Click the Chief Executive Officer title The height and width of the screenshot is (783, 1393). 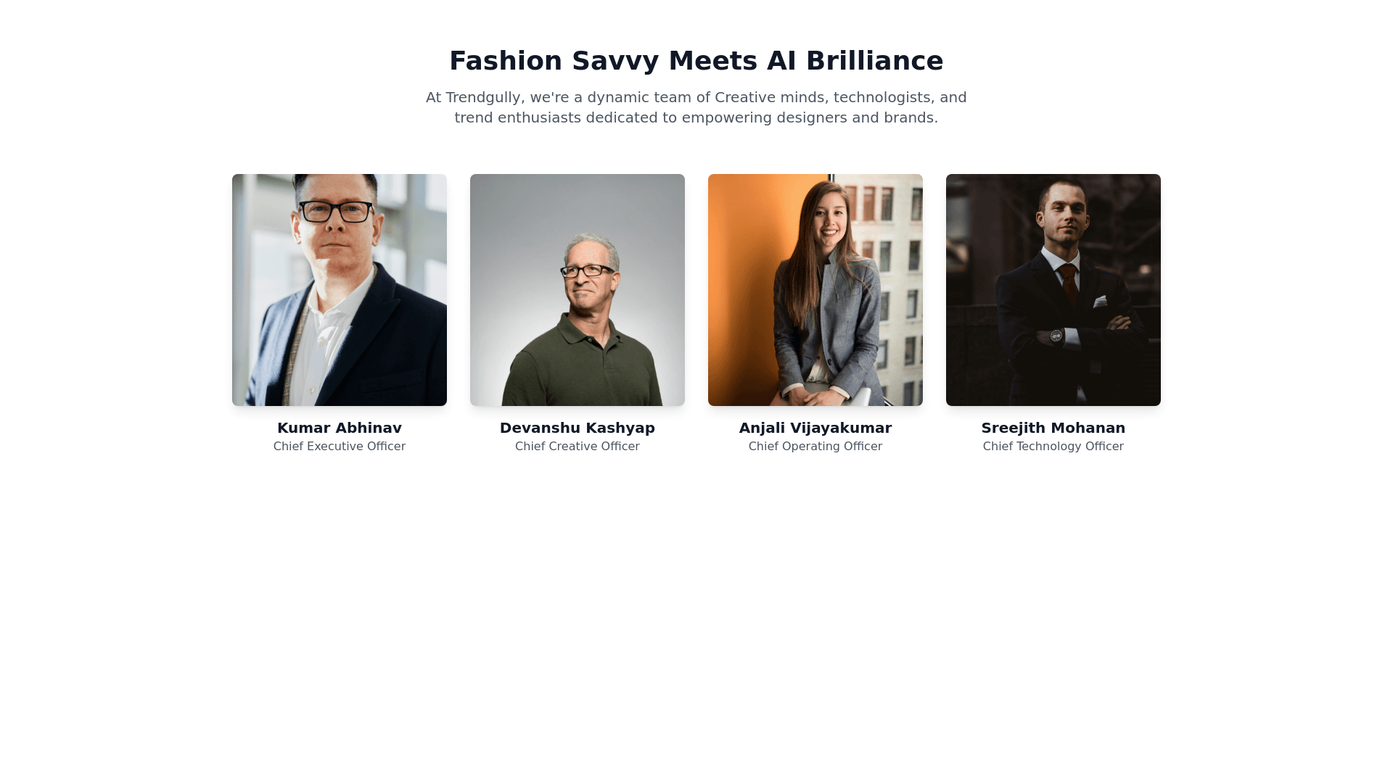pyautogui.click(x=340, y=447)
